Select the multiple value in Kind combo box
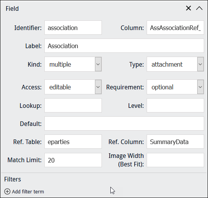Screen dimensions: 208x198 point(70,64)
